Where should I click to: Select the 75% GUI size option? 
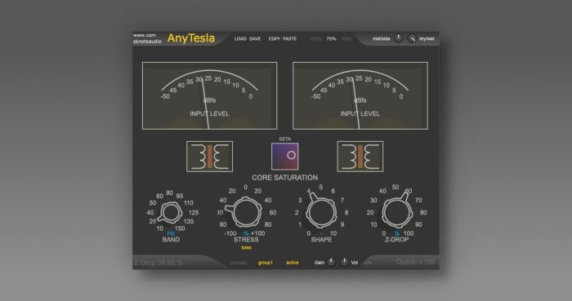[x=331, y=38]
